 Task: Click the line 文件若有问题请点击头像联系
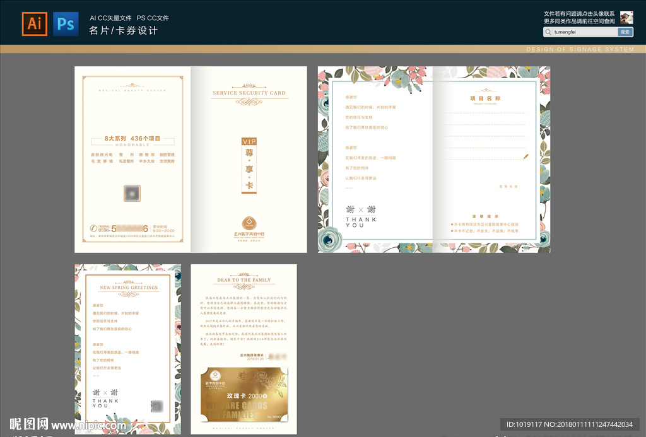coord(579,14)
